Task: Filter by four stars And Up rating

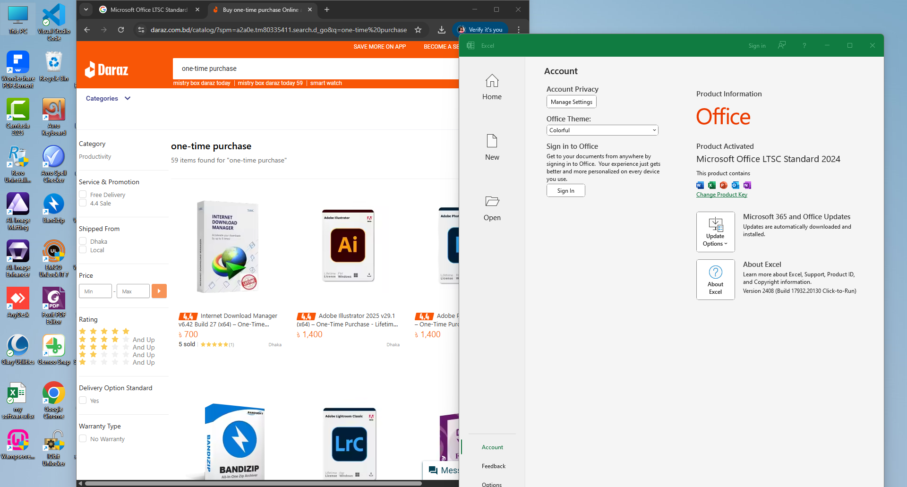Action: pyautogui.click(x=117, y=340)
